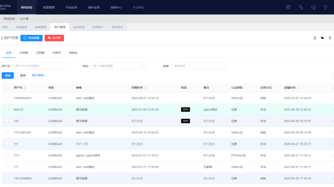334x187 pixels.
Task: Click the 'pppoe / pppoe拨号' package cell
Action: pyautogui.click(x=88, y=156)
